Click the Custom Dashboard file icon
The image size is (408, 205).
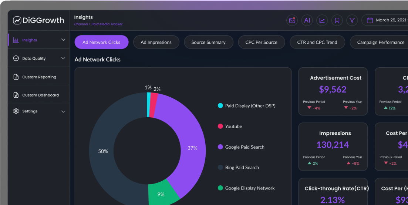point(16,95)
